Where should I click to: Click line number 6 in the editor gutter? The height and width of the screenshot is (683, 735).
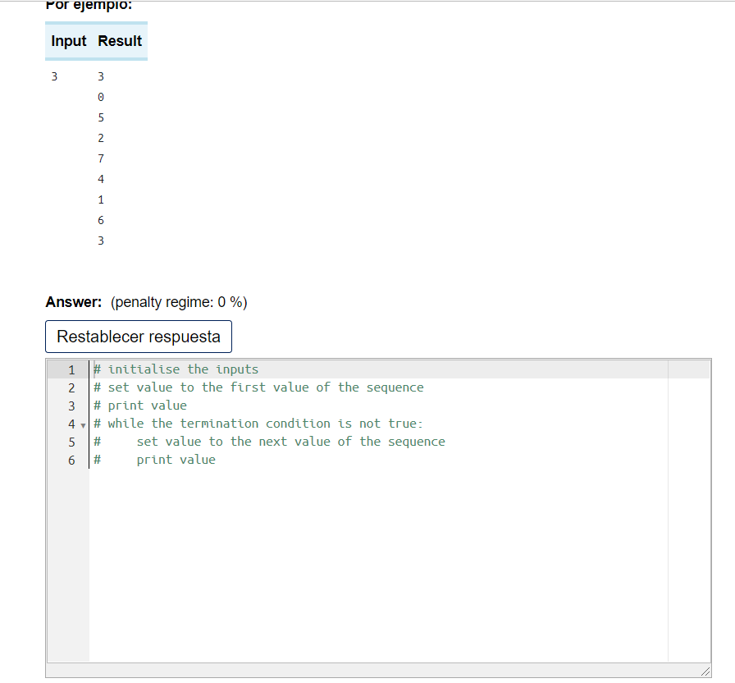(71, 460)
